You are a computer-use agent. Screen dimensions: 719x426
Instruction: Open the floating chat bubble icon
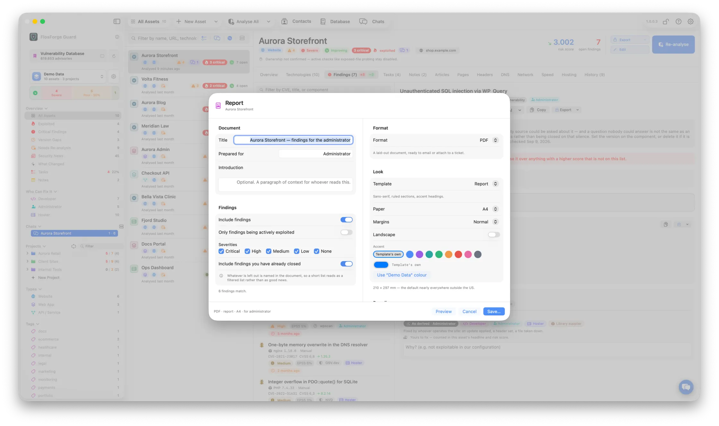pos(686,387)
